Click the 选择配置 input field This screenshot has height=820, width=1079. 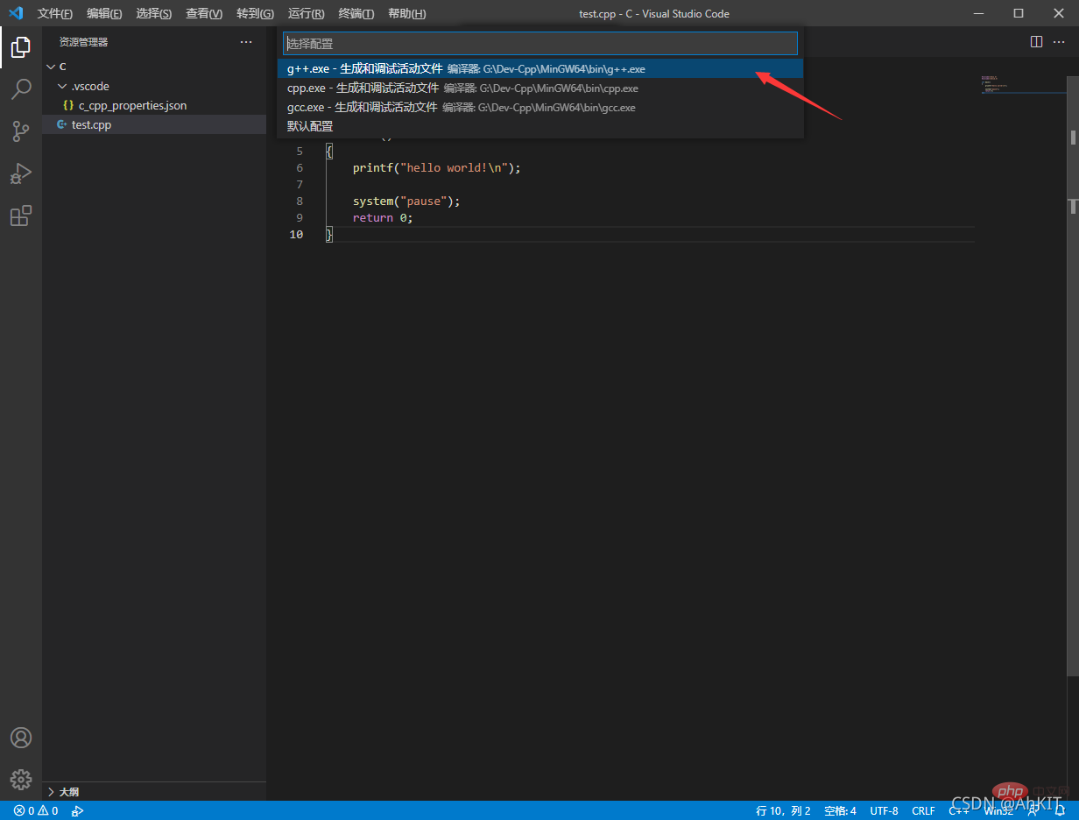(539, 43)
